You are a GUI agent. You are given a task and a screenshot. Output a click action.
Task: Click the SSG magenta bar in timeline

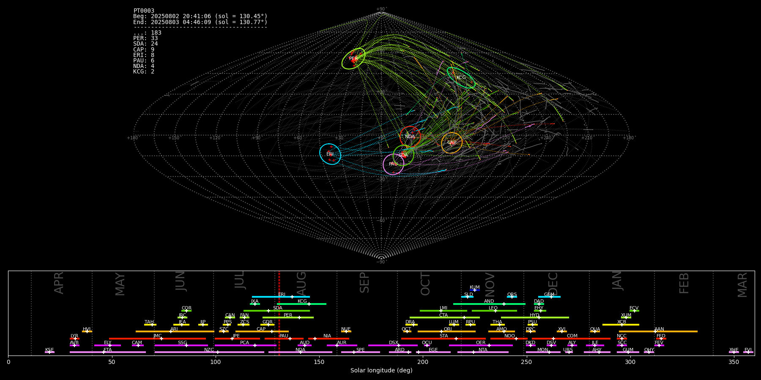pyautogui.click(x=181, y=345)
